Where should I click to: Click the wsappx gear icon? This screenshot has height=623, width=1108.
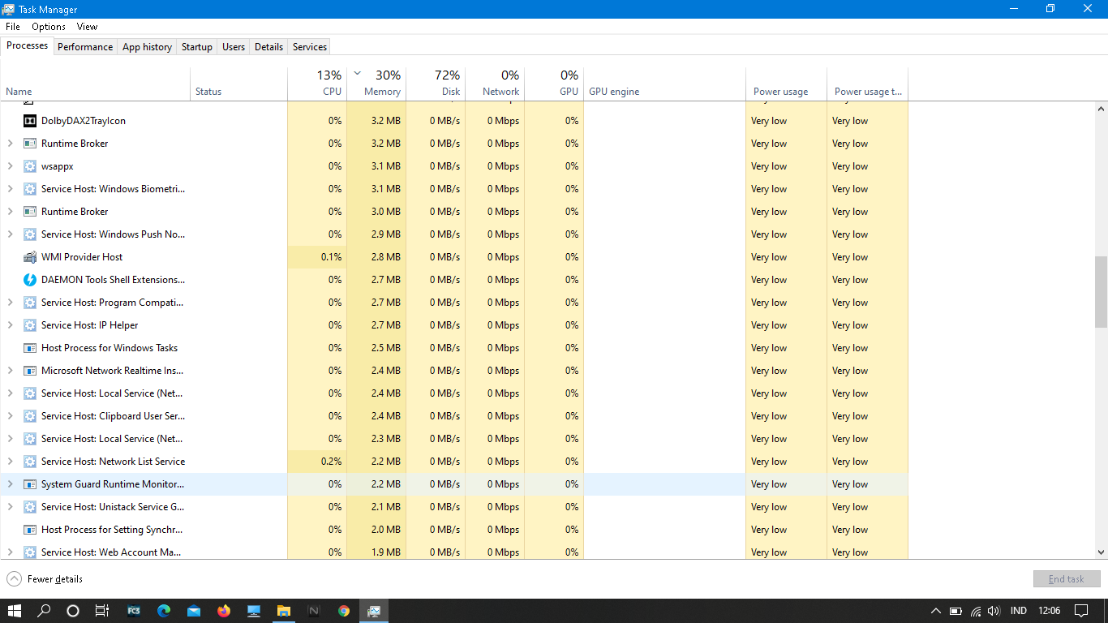tap(29, 166)
